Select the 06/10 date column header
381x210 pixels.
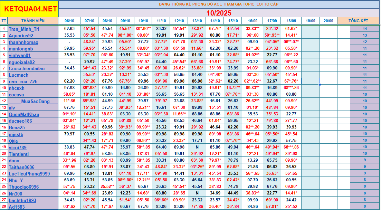pos(69,21)
